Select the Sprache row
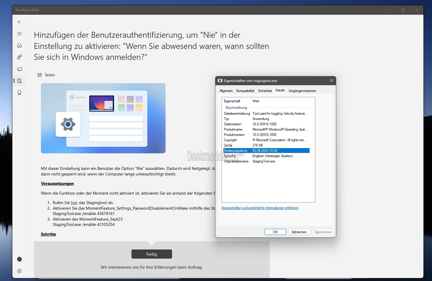Screen dimensions: 432x281 click(x=266, y=156)
